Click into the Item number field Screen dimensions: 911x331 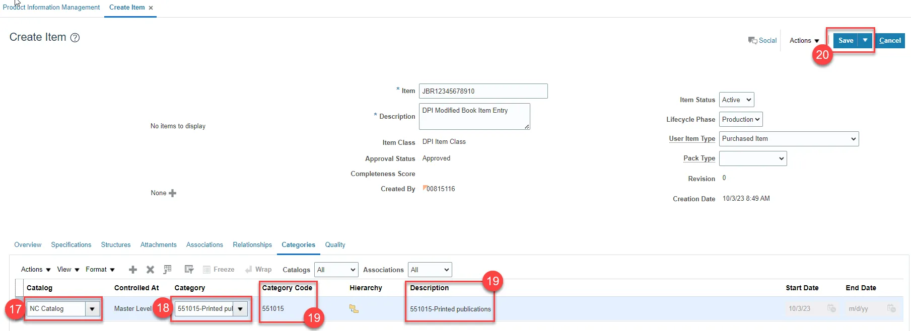pos(483,91)
